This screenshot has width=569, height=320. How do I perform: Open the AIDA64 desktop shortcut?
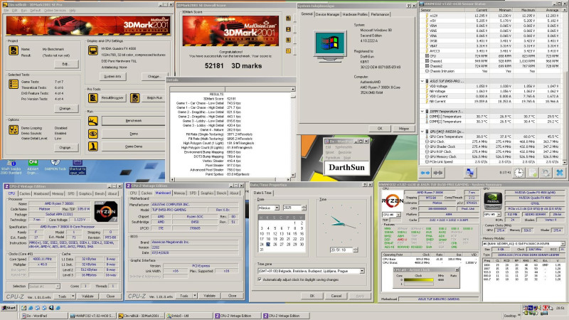click(33, 166)
